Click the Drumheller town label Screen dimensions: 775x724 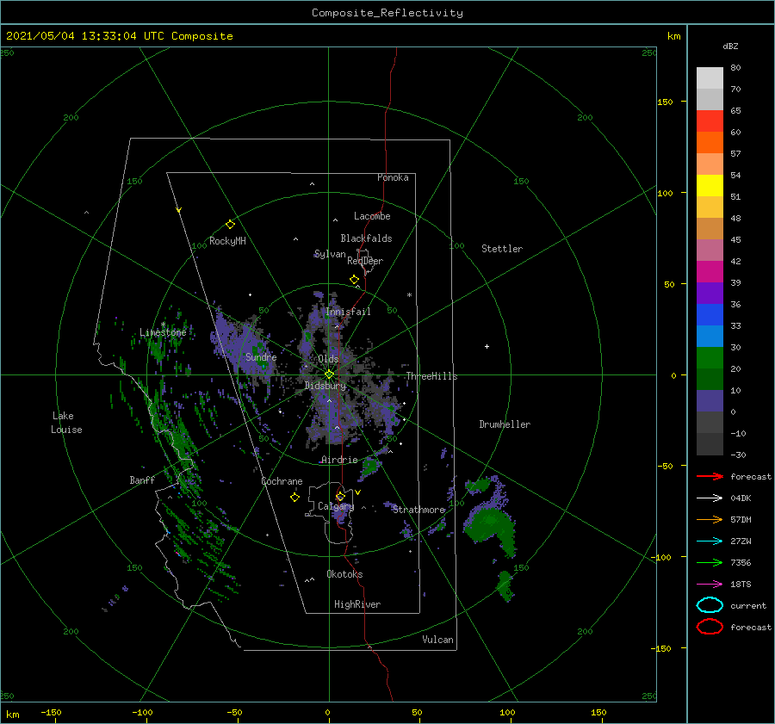(505, 424)
